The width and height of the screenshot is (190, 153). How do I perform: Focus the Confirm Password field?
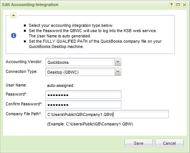[x=83, y=104]
